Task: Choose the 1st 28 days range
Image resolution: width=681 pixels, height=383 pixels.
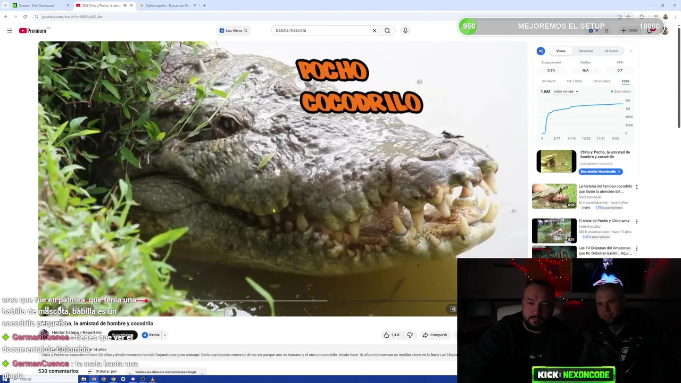Action: pyautogui.click(x=601, y=81)
